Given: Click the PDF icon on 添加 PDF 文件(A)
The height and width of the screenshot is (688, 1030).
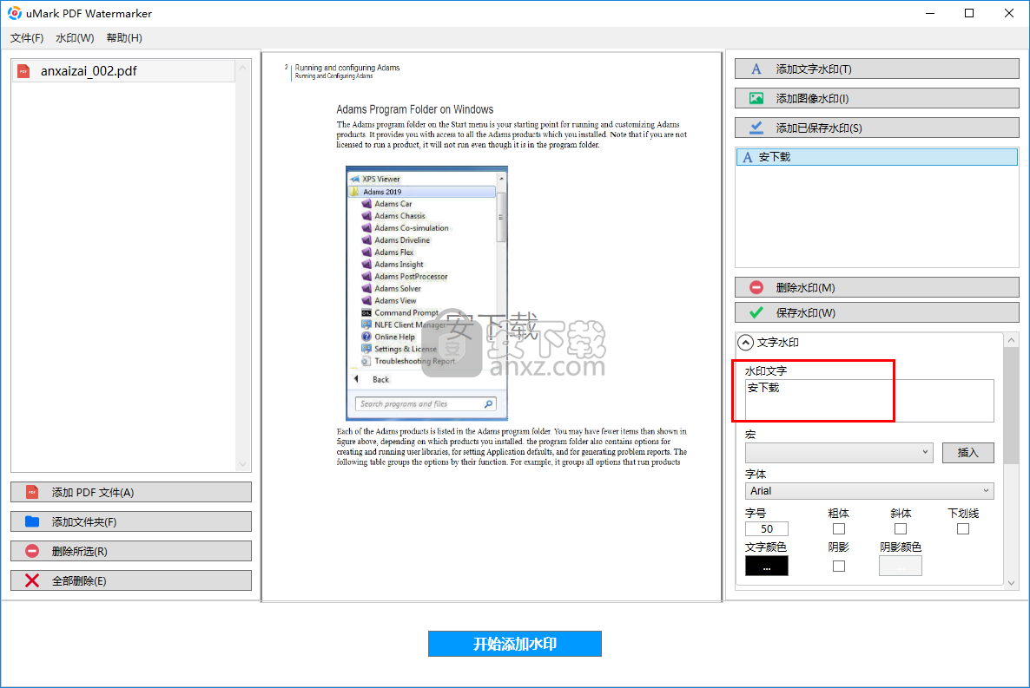Looking at the screenshot, I should tap(31, 493).
